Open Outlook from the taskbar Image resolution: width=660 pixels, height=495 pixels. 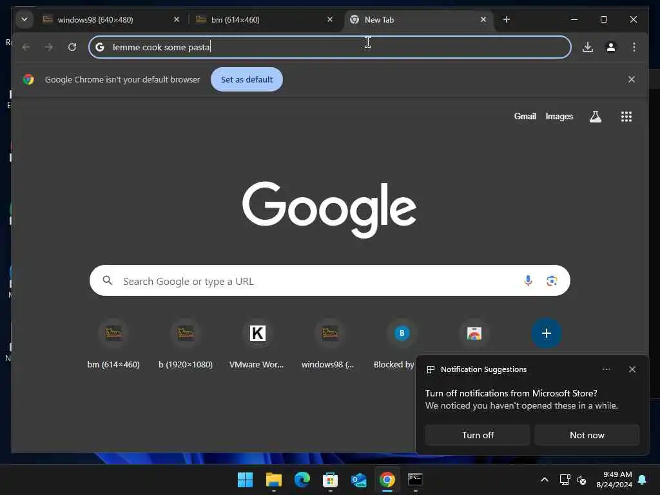[358, 480]
